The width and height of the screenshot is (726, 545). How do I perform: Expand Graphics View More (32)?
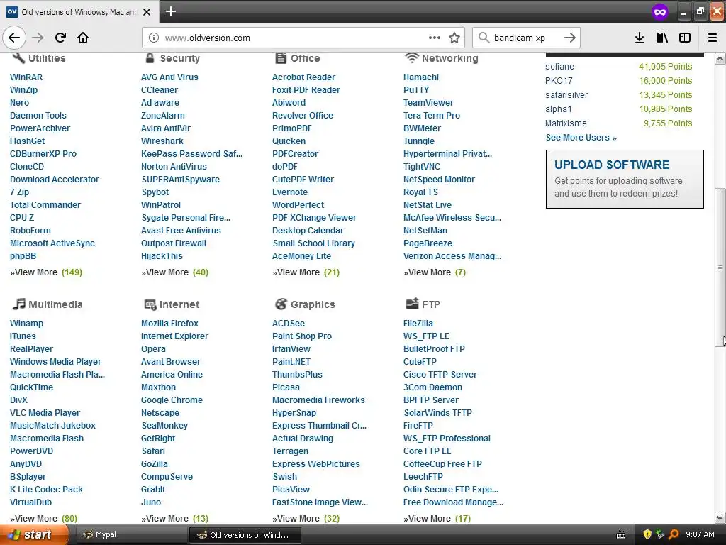[x=306, y=518]
